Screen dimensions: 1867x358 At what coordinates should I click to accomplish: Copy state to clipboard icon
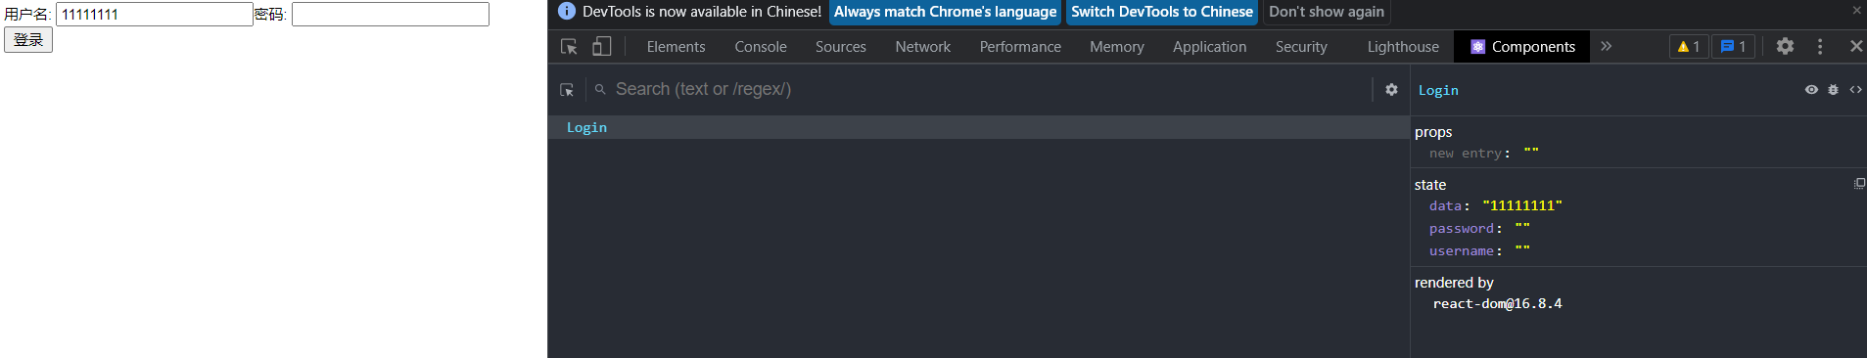click(x=1859, y=184)
